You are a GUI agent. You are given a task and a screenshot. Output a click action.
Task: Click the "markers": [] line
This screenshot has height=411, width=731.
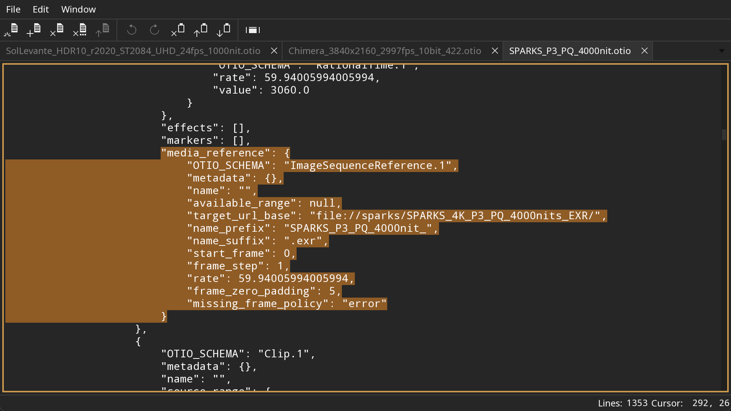click(206, 140)
